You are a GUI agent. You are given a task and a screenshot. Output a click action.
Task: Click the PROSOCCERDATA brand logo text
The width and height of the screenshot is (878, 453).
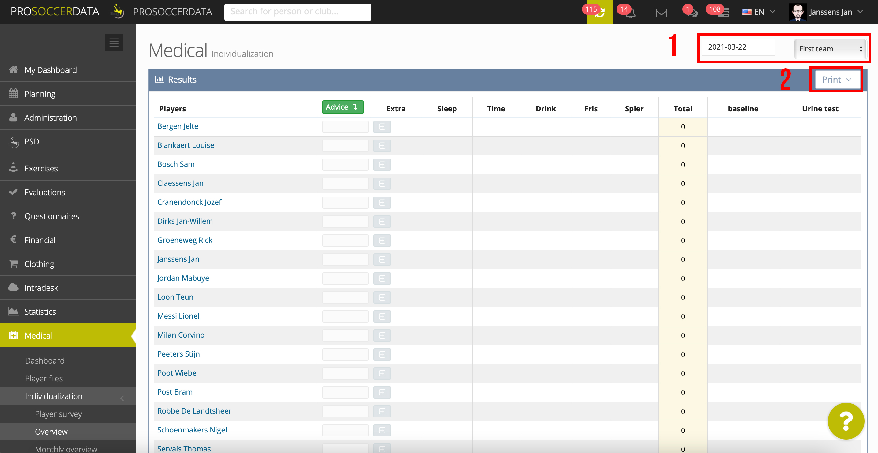point(55,12)
